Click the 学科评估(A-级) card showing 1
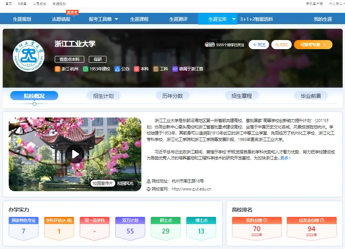The image size is (345, 249). tap(59, 228)
